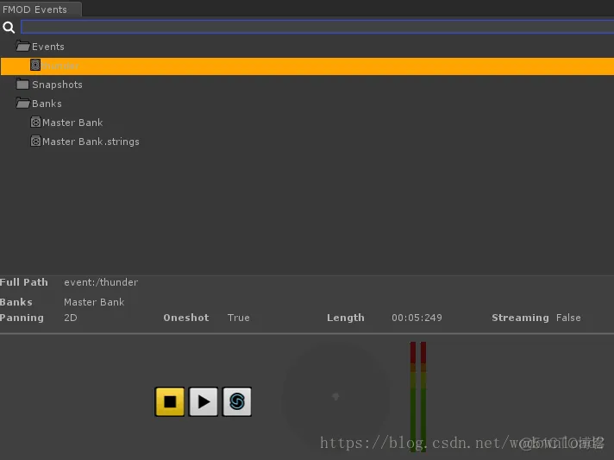Click the Panning value 2D
This screenshot has width=614, height=460.
pyautogui.click(x=71, y=318)
